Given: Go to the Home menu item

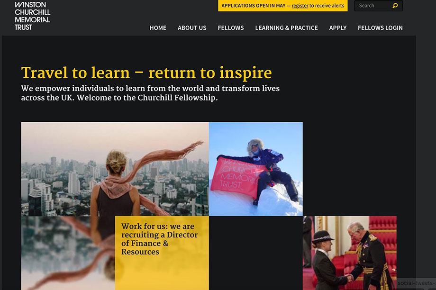Looking at the screenshot, I should tap(158, 28).
